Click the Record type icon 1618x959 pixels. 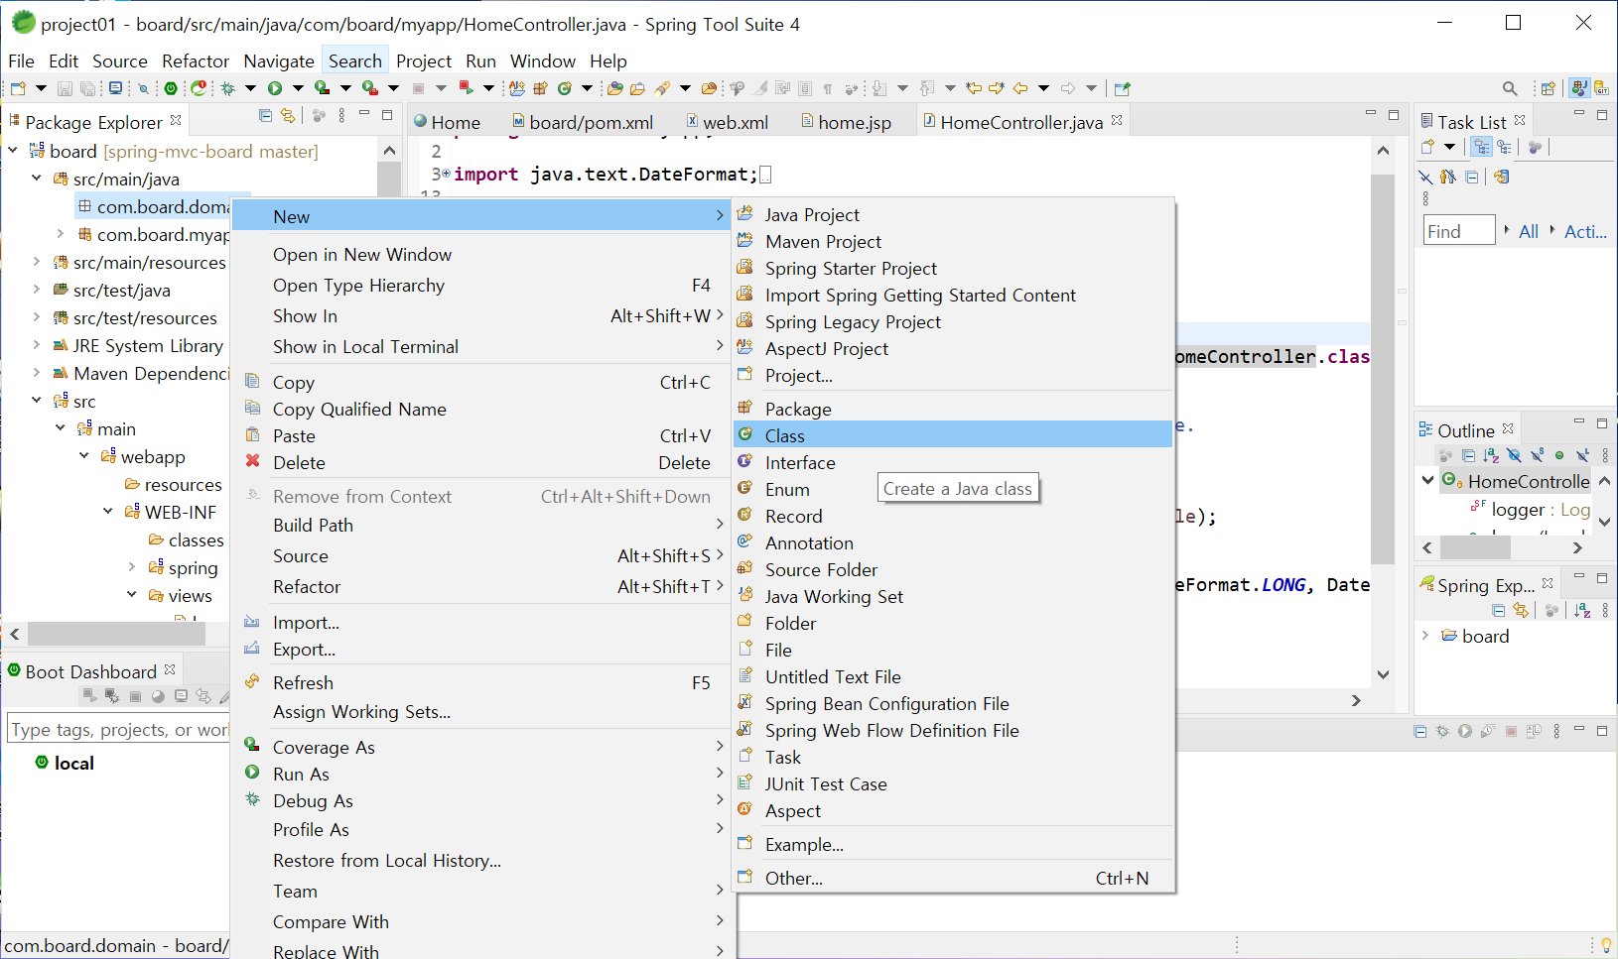click(x=745, y=516)
